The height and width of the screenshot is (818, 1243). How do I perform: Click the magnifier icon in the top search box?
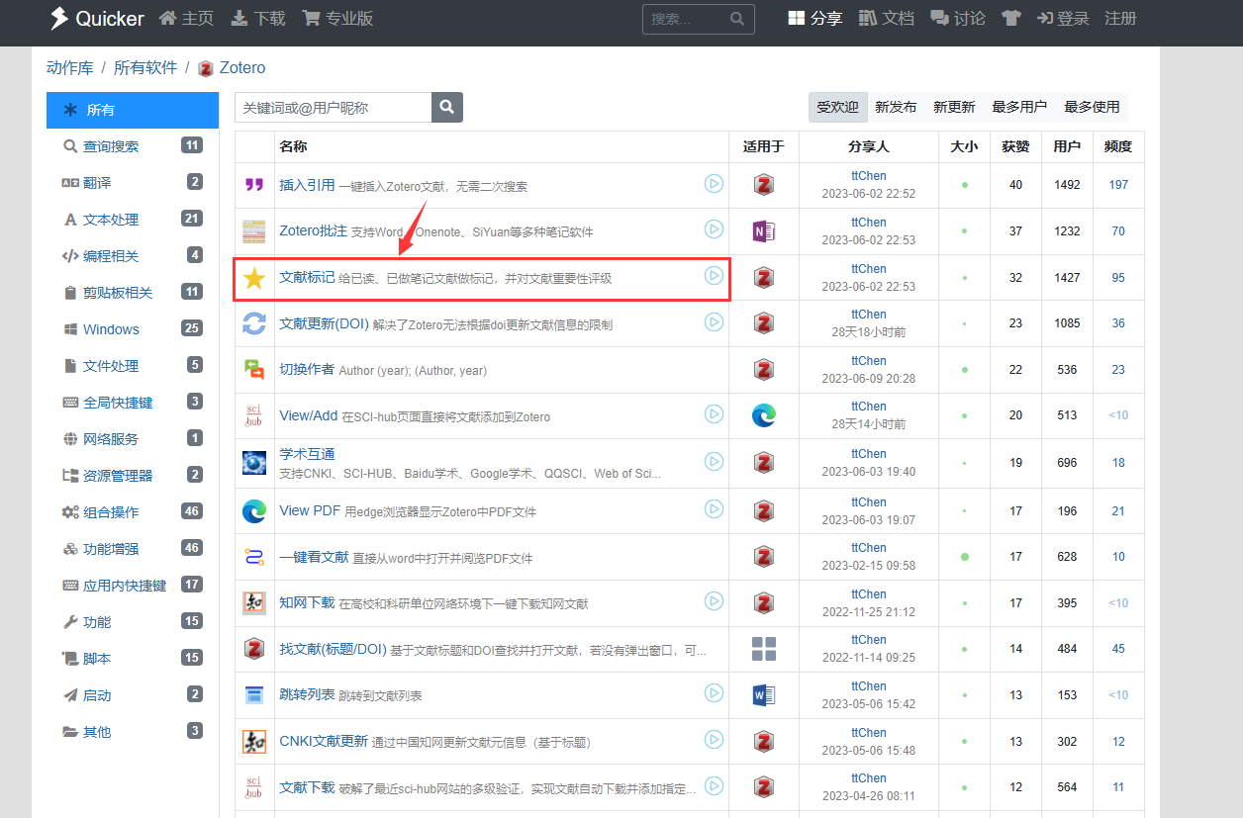tap(737, 19)
